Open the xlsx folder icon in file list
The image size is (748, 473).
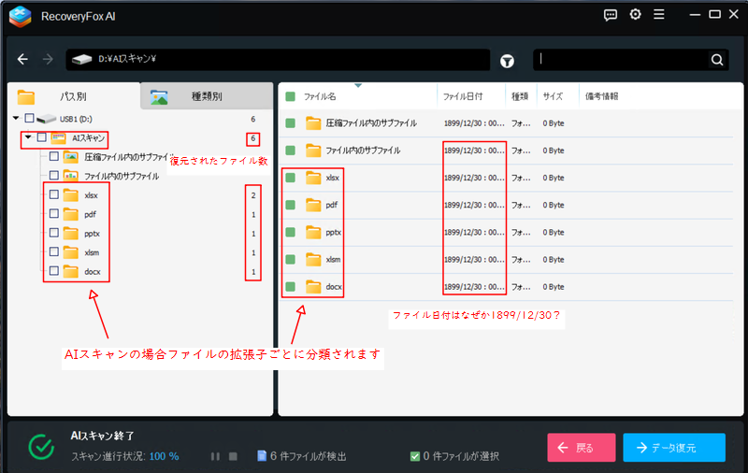tap(313, 178)
